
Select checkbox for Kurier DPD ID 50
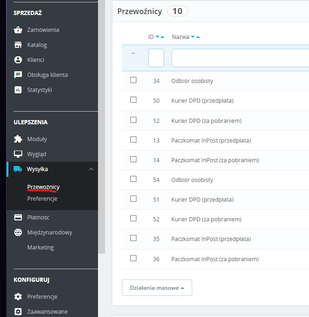click(134, 100)
